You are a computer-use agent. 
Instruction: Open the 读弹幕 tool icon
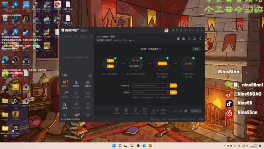click(65, 106)
